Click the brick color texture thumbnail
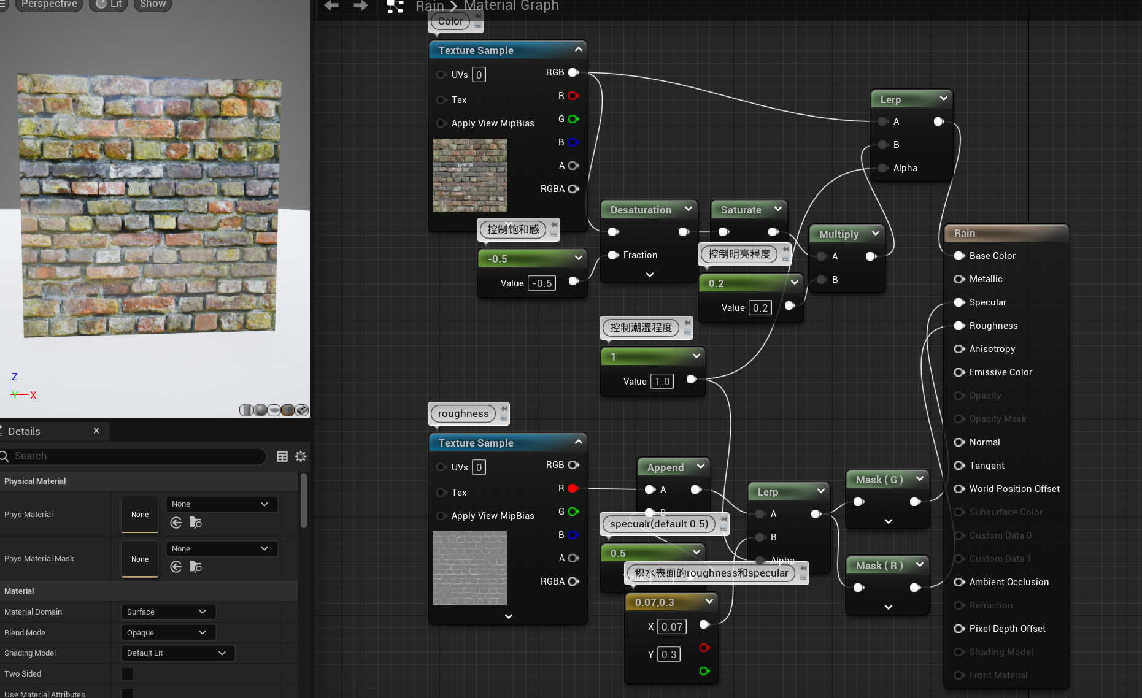 [470, 175]
